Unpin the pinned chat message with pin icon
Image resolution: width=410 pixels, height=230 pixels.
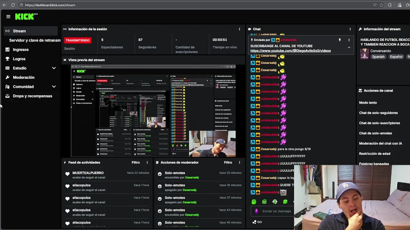tap(340, 40)
